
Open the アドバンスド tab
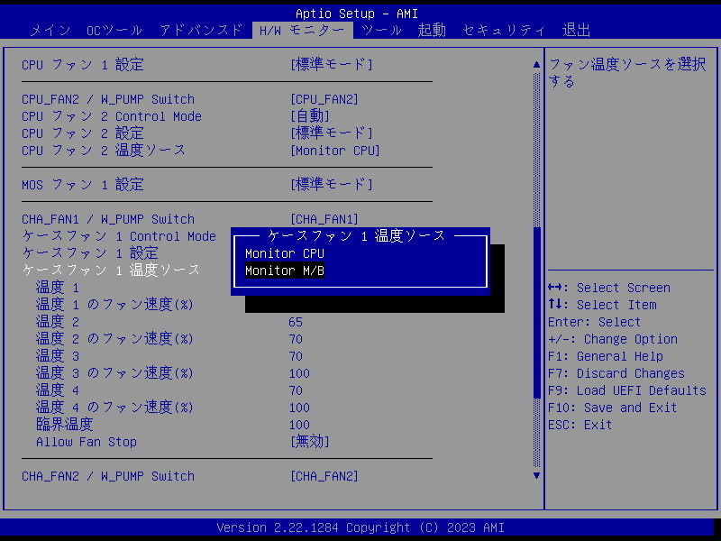[x=201, y=31]
